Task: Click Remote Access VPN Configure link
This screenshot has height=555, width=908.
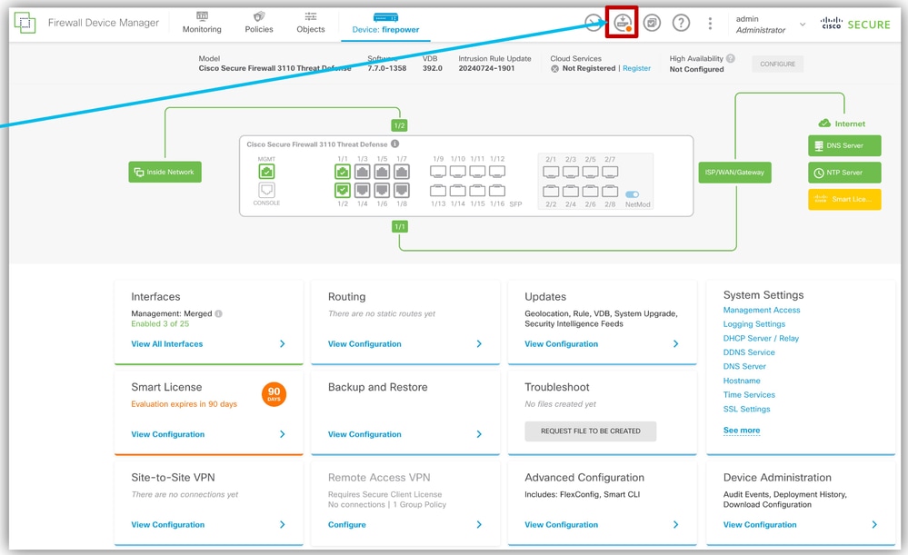Action: (x=347, y=524)
